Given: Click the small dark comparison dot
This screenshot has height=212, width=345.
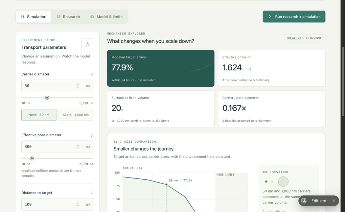Looking at the screenshot, I should pyautogui.click(x=266, y=181).
